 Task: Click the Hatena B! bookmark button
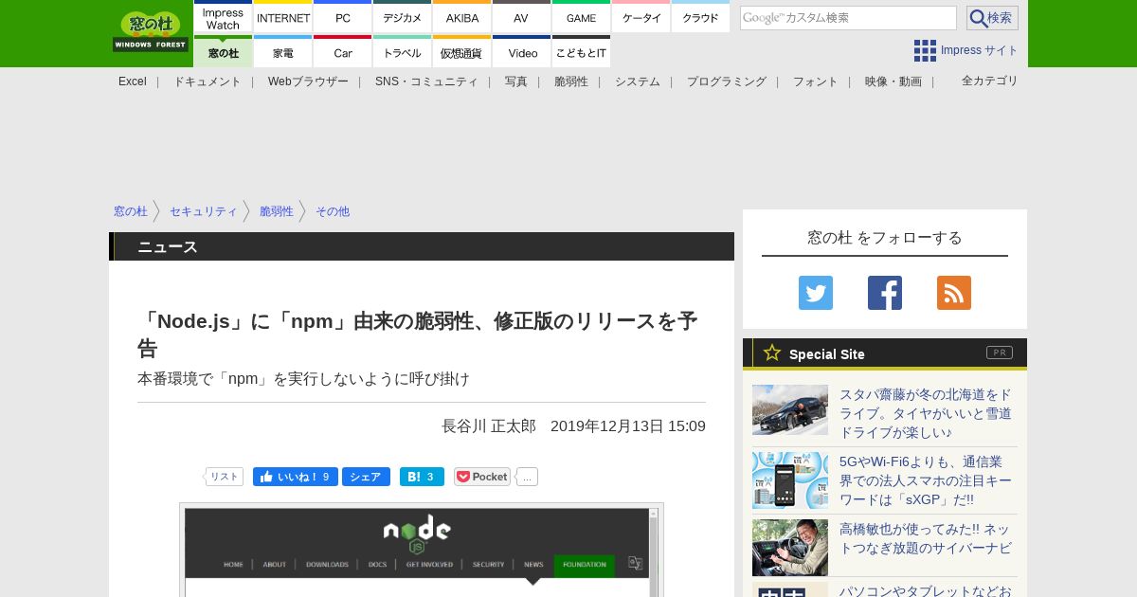pyautogui.click(x=422, y=477)
